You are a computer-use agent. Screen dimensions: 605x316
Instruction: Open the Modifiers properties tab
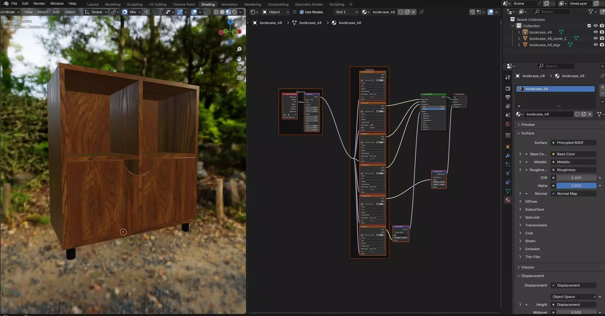(508, 156)
